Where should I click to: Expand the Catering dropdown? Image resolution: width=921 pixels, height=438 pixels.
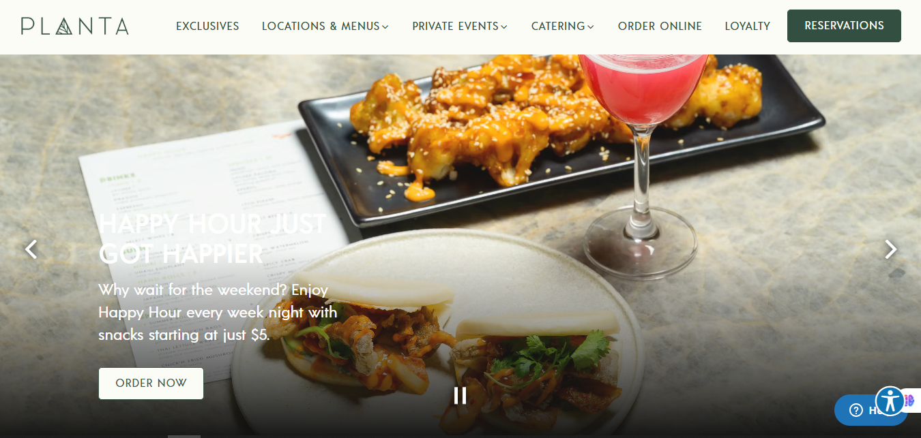click(x=563, y=27)
